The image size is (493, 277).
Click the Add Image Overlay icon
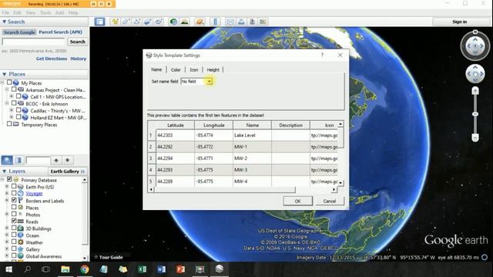click(x=148, y=22)
